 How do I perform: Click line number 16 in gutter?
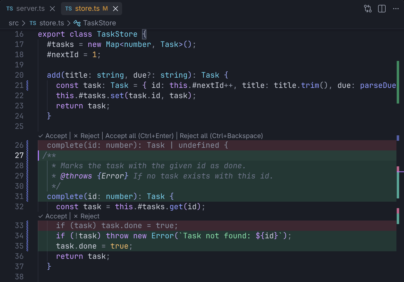19,34
